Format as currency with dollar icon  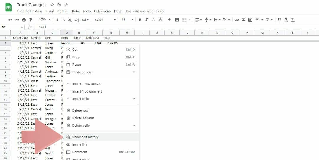[57, 20]
